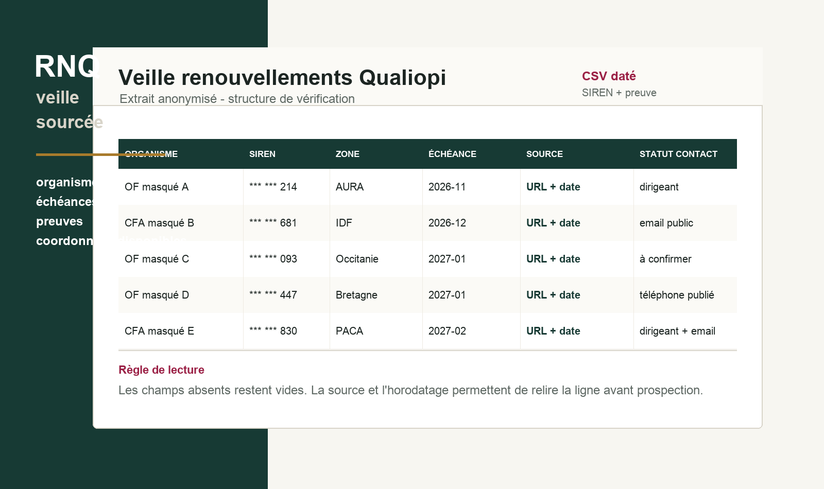824x489 pixels.
Task: Click SIREN value '*** *** 681'
Action: 273,223
